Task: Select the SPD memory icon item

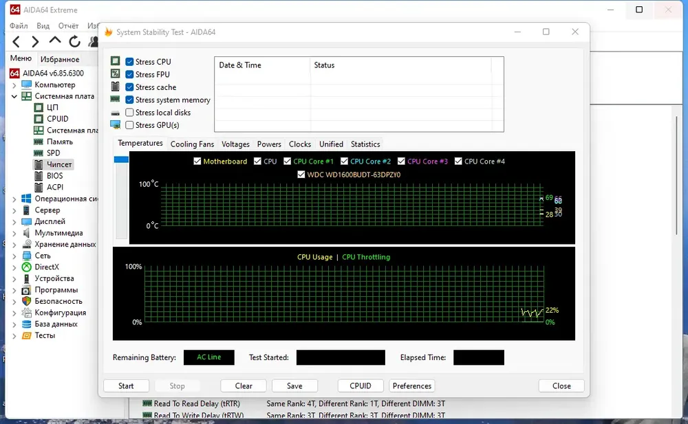Action: pyautogui.click(x=39, y=153)
